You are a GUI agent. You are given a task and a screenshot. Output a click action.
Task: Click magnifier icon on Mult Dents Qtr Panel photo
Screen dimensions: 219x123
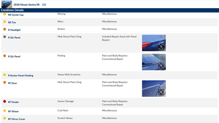[x=161, y=47]
